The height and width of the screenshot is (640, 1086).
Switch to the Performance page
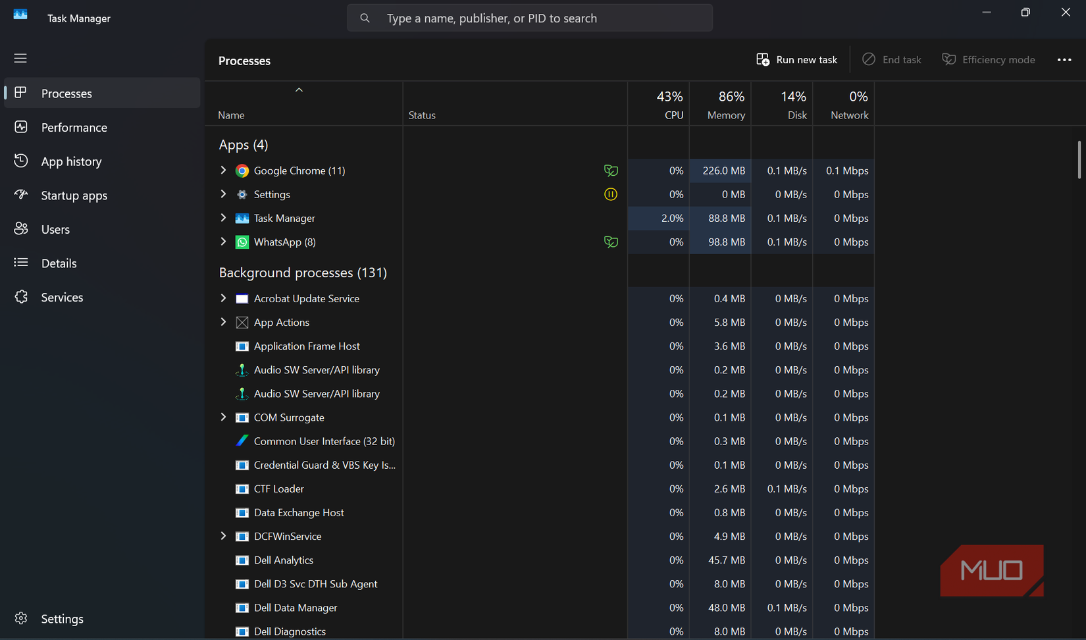click(x=102, y=127)
